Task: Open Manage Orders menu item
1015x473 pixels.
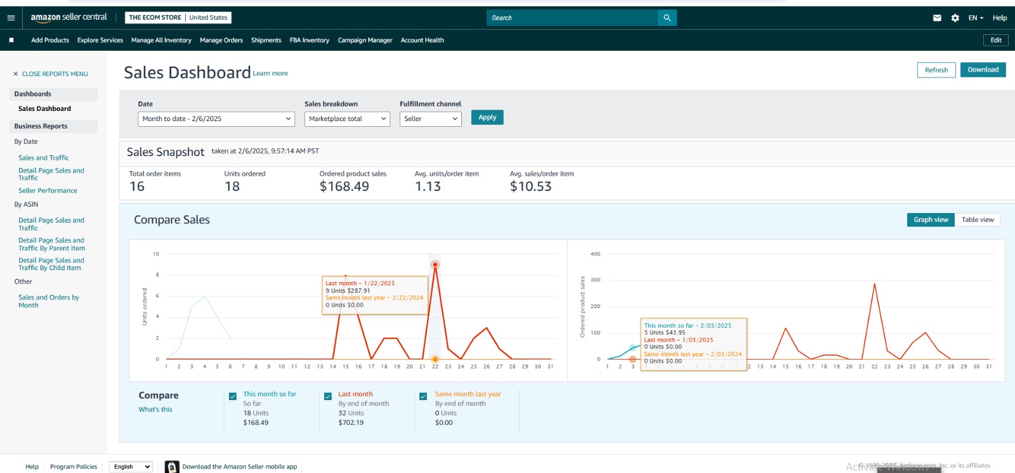Action: tap(221, 40)
